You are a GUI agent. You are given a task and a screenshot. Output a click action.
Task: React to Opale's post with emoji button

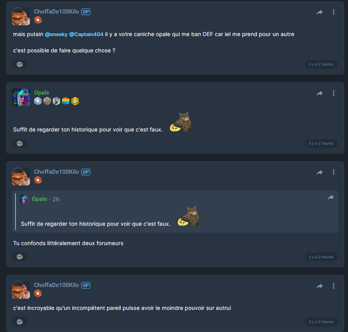[x=20, y=144]
